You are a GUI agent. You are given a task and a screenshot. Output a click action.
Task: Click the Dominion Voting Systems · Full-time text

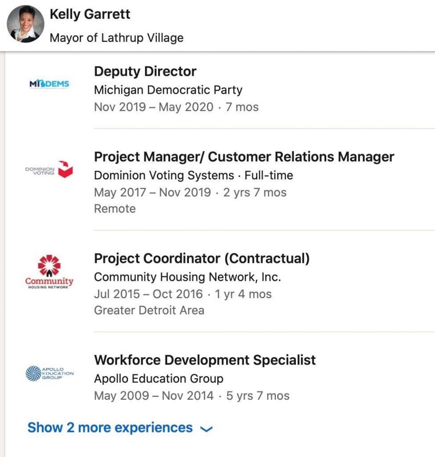click(x=193, y=175)
